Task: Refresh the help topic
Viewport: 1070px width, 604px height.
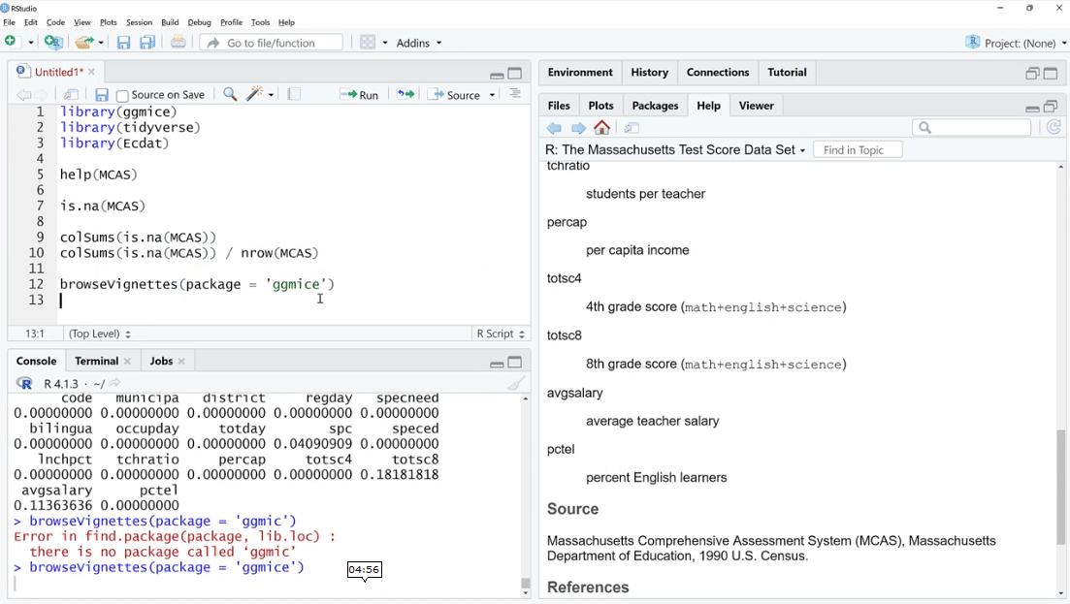Action: point(1054,127)
